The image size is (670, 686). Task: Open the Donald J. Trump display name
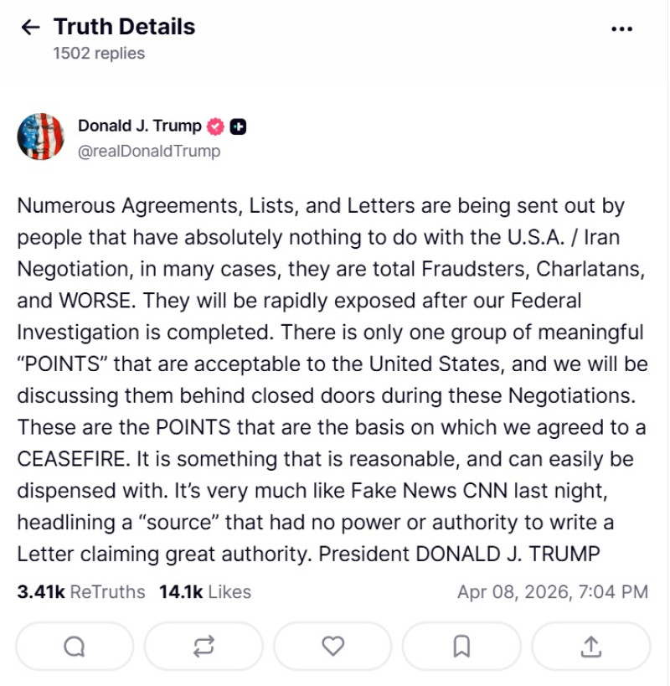point(139,126)
